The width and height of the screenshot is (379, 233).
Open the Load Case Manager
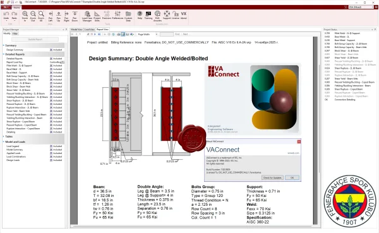point(87,16)
